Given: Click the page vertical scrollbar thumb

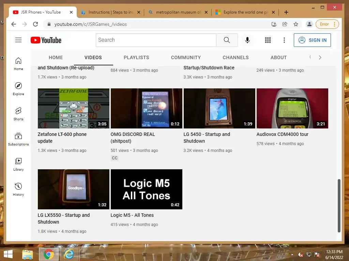Looking at the screenshot, I should click(339, 206).
